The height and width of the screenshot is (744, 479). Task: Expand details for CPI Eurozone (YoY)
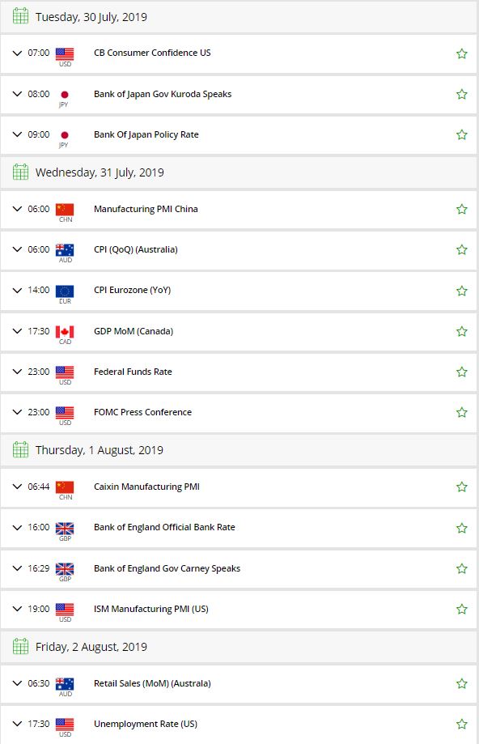tap(17, 289)
